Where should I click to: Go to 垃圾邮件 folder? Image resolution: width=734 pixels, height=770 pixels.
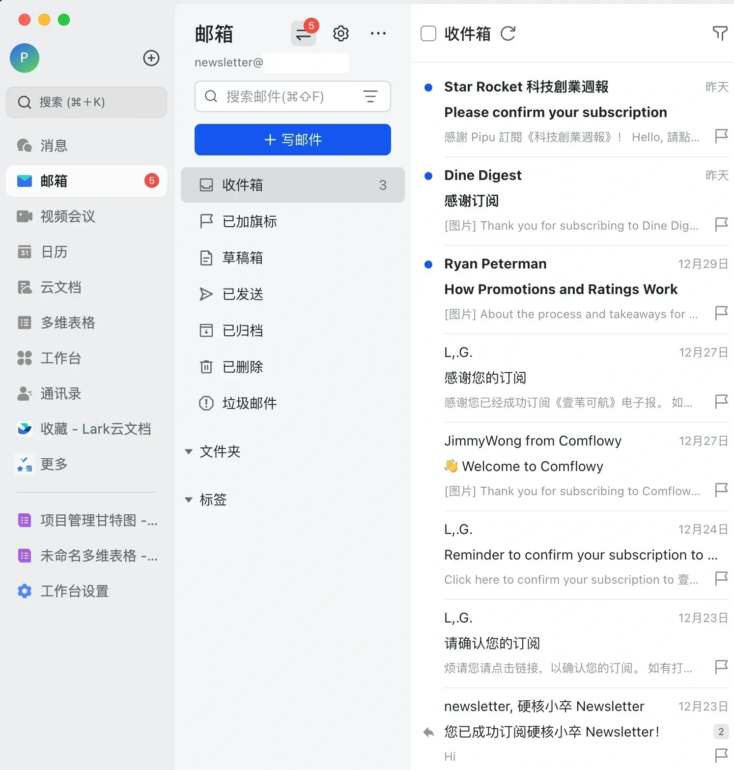pos(293,403)
